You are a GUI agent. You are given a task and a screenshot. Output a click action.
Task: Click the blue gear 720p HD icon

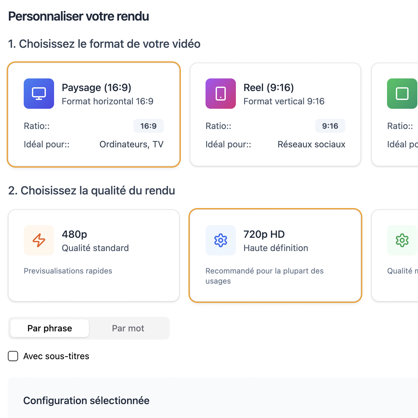(221, 240)
